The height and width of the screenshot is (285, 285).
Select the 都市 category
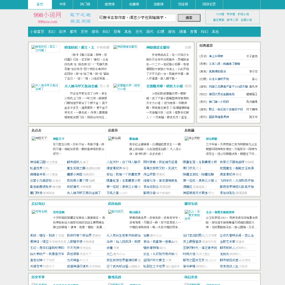point(73,32)
